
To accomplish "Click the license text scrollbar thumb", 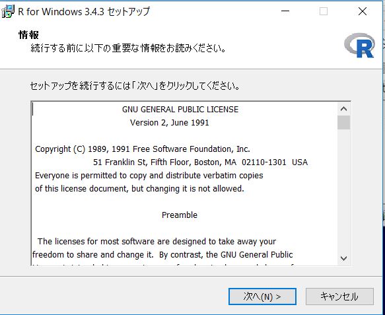I will (343, 122).
